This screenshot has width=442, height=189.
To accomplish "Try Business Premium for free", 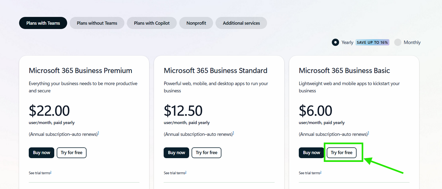I will pos(71,153).
